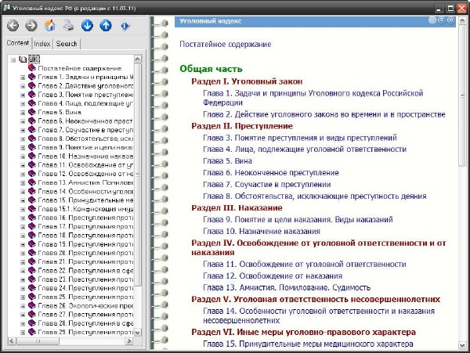Collapse the root УК tree node

pos(13,59)
